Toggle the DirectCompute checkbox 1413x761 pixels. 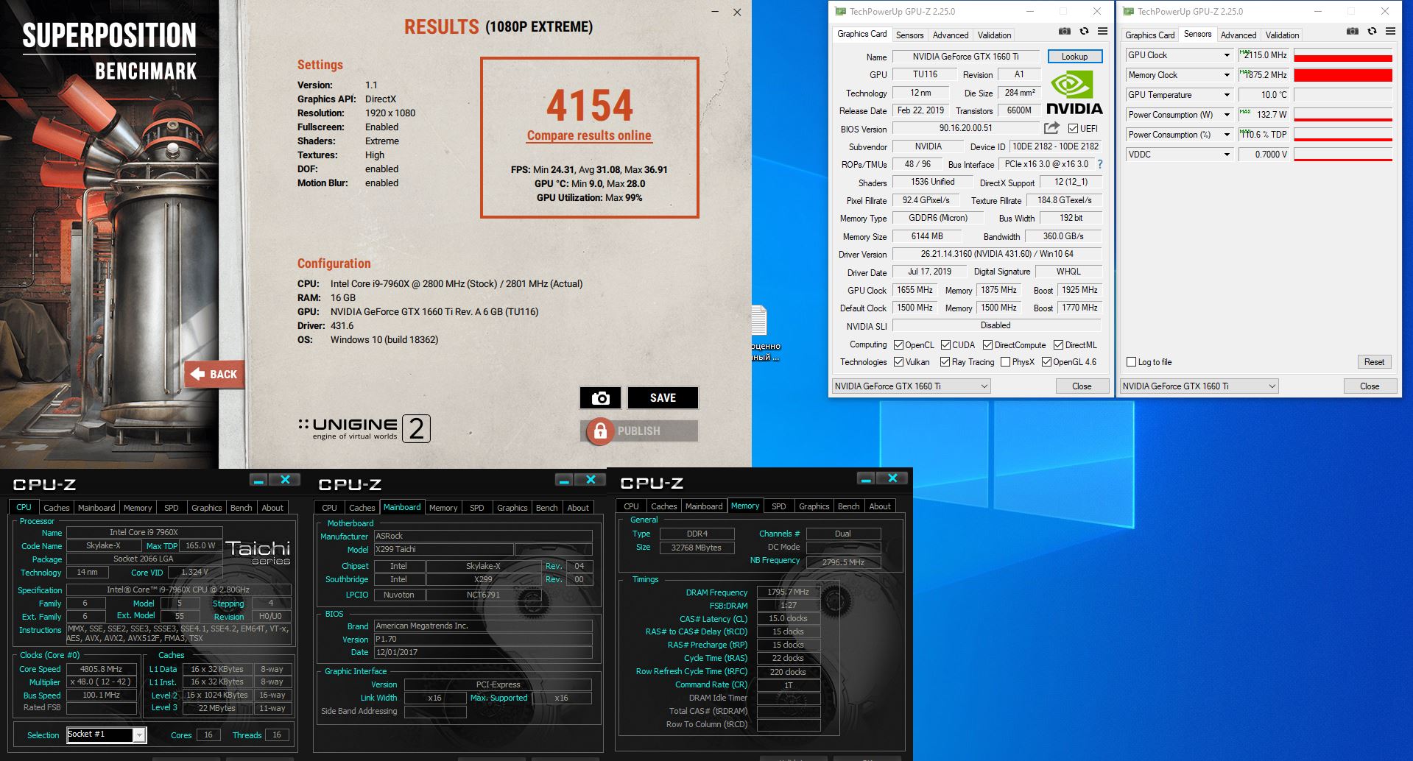coord(988,345)
